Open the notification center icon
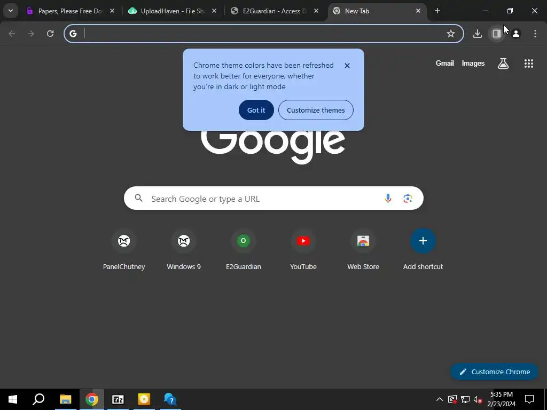The width and height of the screenshot is (547, 410). pyautogui.click(x=529, y=399)
